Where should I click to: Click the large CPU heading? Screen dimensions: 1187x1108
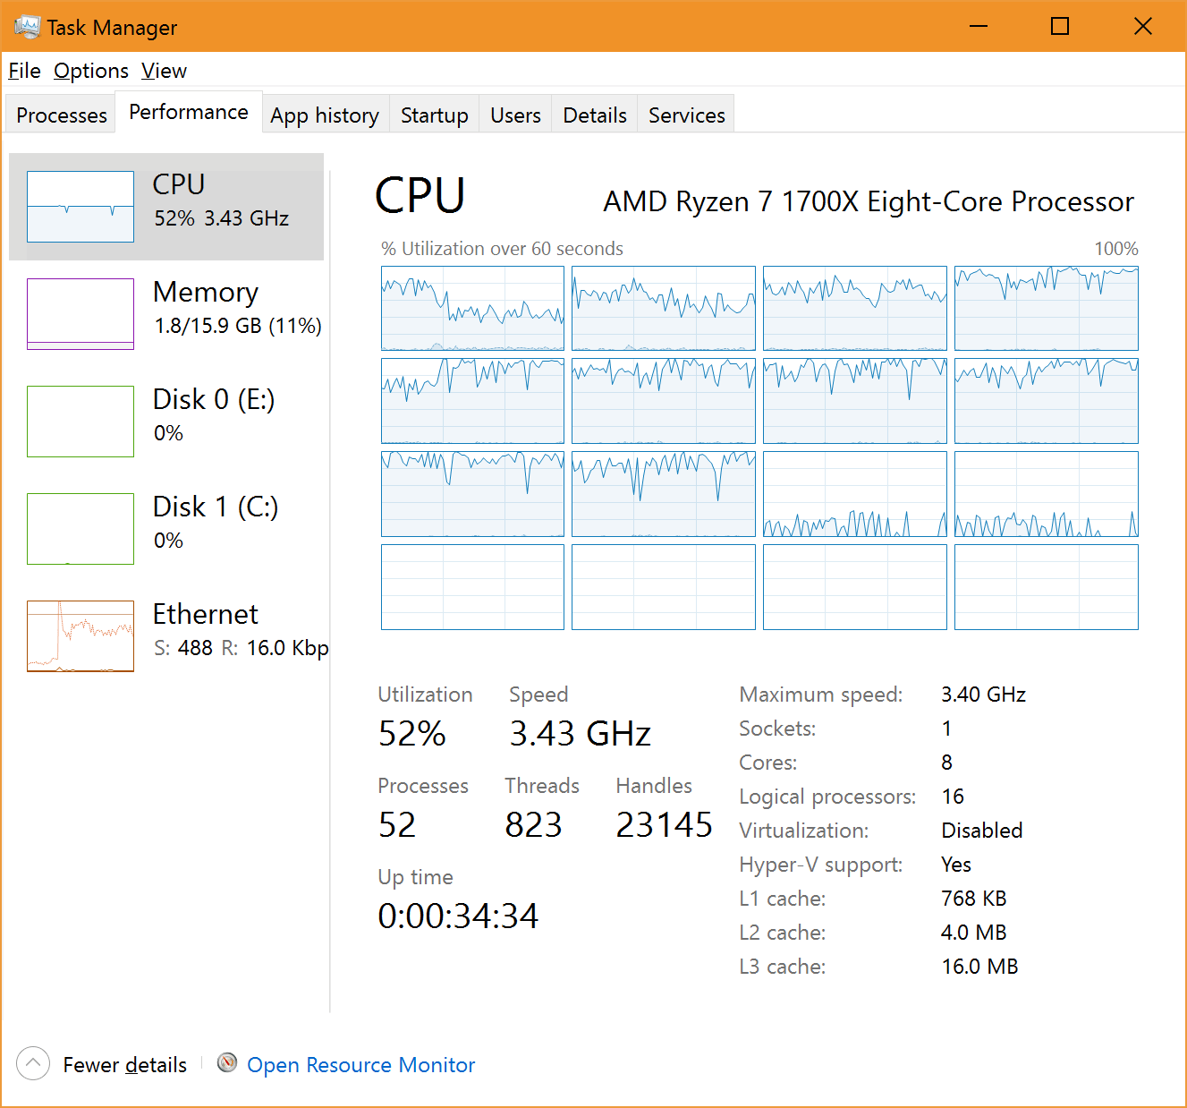[x=420, y=195]
